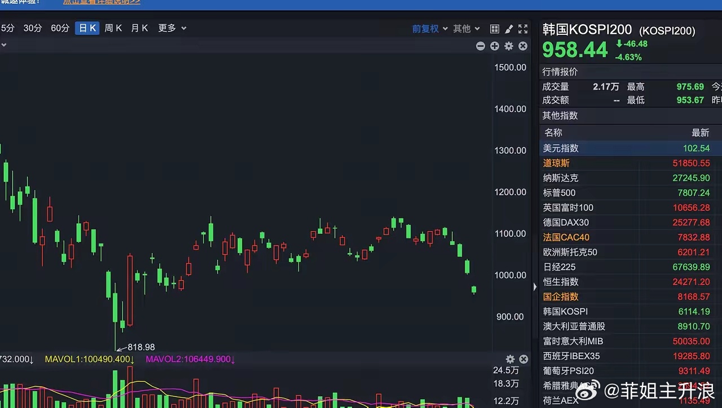The width and height of the screenshot is (722, 408).
Task: Select the 美元指数 row
Action: click(631, 148)
